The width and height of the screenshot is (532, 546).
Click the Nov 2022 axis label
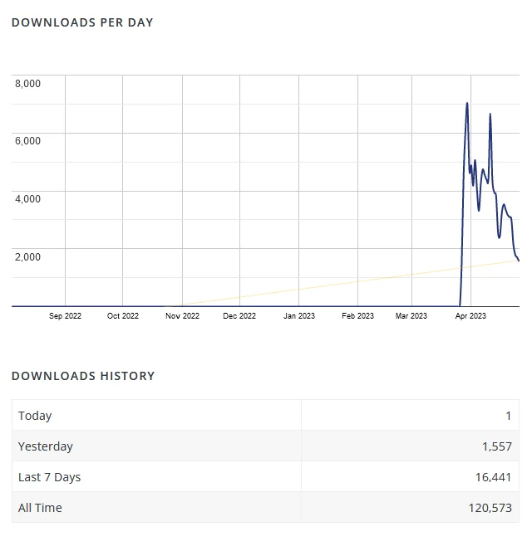pos(182,316)
